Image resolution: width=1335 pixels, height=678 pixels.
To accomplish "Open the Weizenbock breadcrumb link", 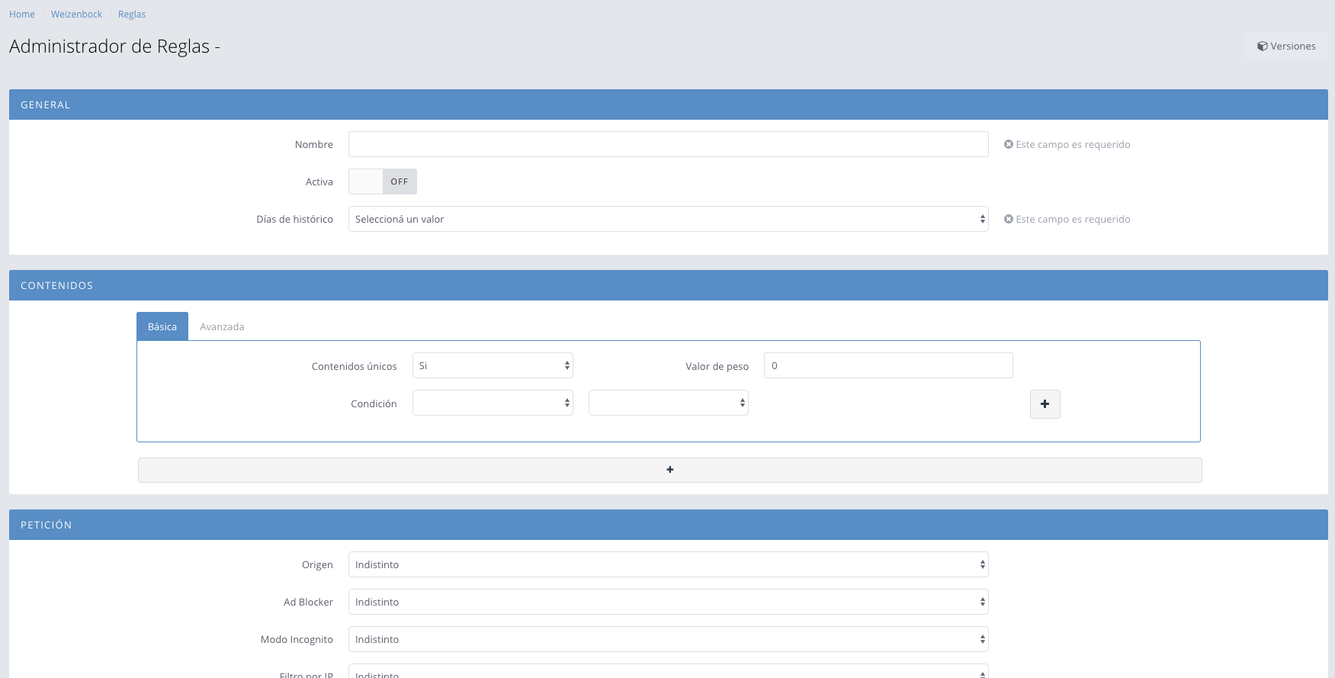I will [76, 14].
